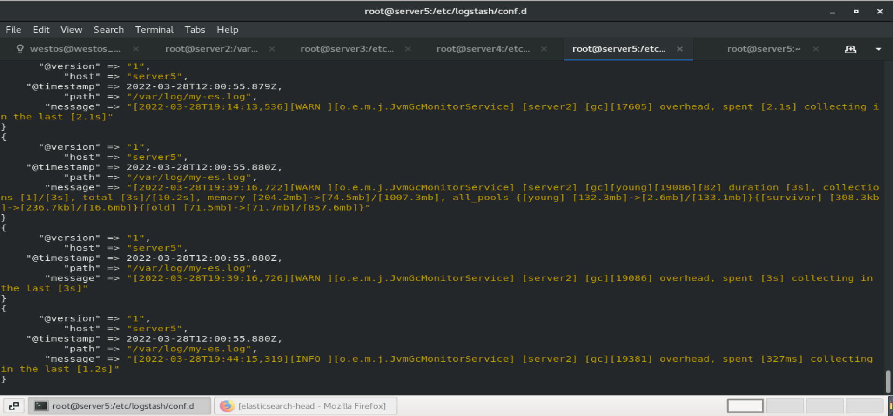The height and width of the screenshot is (416, 893).
Task: Close the westos@westos tab
Action: coord(136,49)
